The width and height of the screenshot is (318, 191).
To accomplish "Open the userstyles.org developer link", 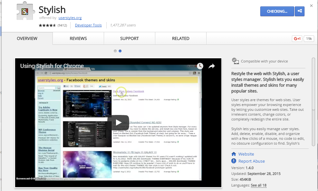I will click(x=70, y=18).
